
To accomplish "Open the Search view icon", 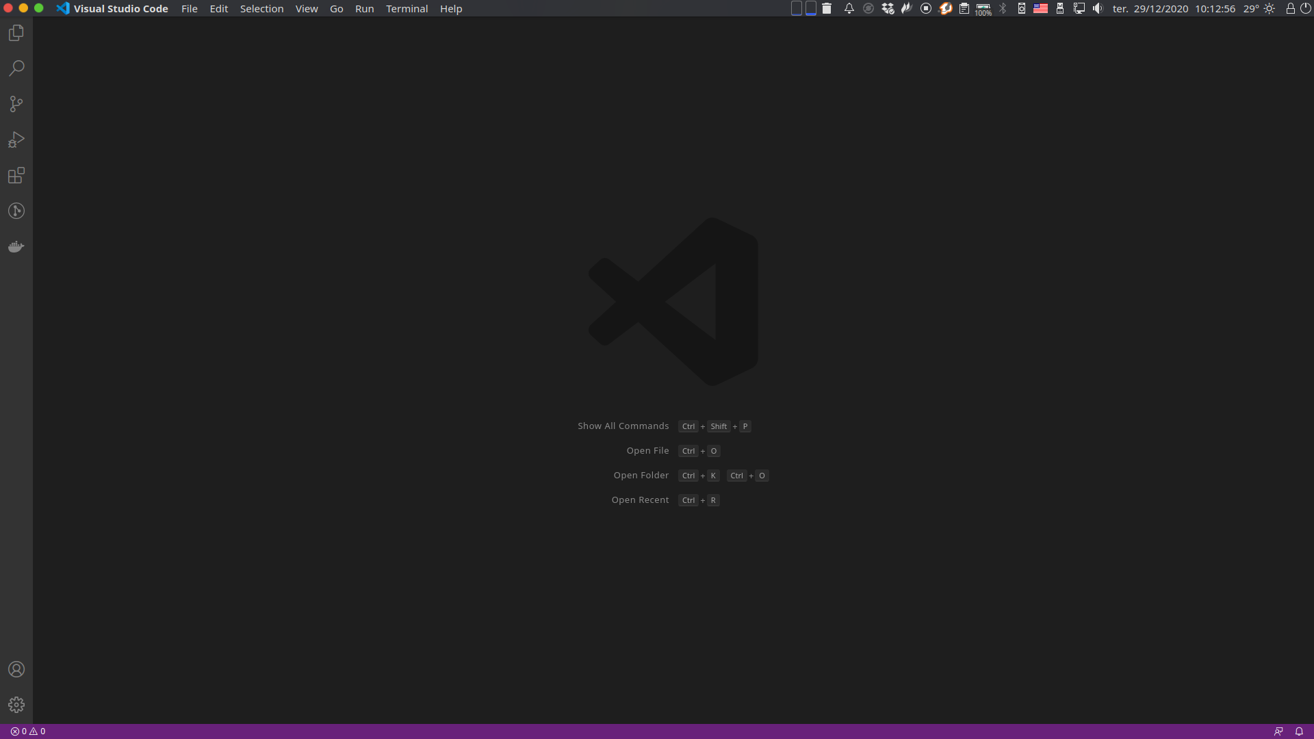I will click(16, 68).
